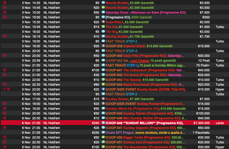
Task: Open the FAST TRACK STEP-3 satellite
Action: point(145,65)
